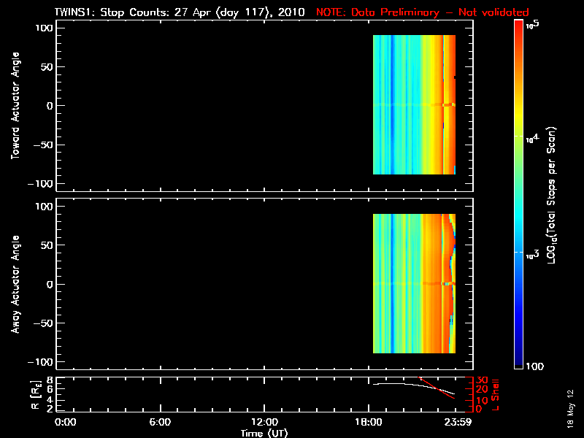The width and height of the screenshot is (584, 438).
Task: Click the 0:00 time axis tick label
Action: point(66,422)
